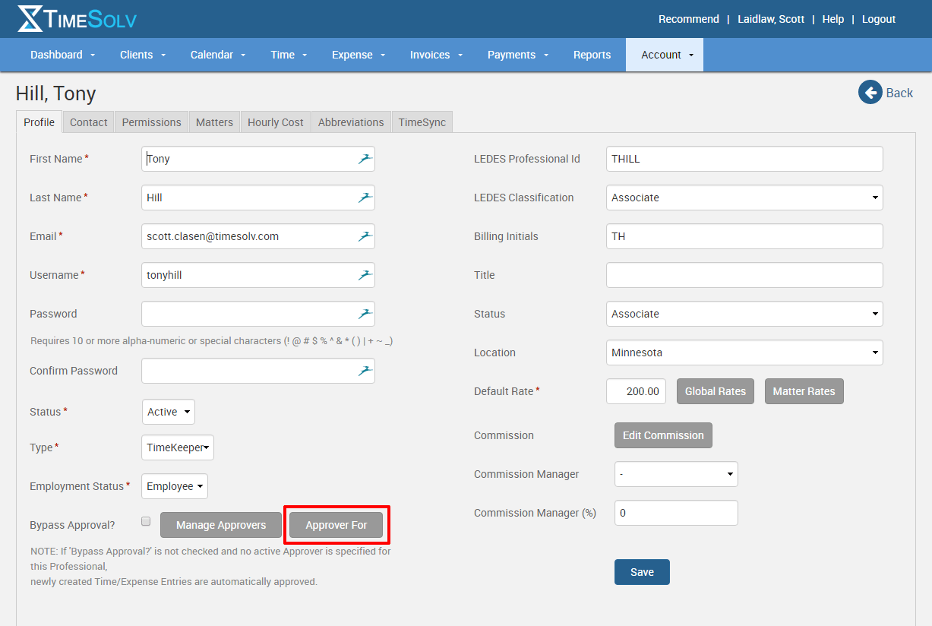Click the Approver For button
This screenshot has height=626, width=932.
336,525
